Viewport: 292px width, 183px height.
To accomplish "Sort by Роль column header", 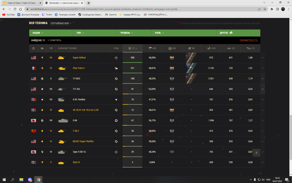I will click(x=116, y=48).
